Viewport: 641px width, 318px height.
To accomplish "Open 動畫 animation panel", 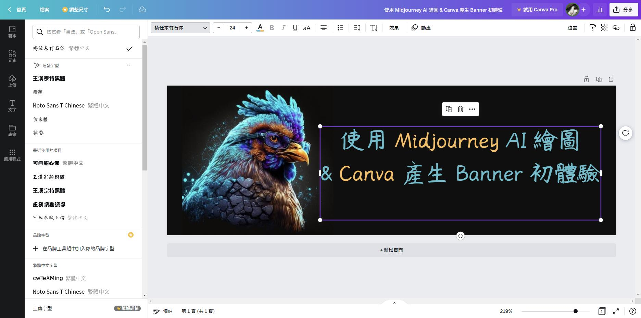I will [x=421, y=28].
